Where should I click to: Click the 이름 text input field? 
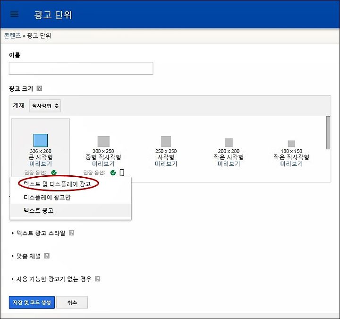(x=81, y=68)
